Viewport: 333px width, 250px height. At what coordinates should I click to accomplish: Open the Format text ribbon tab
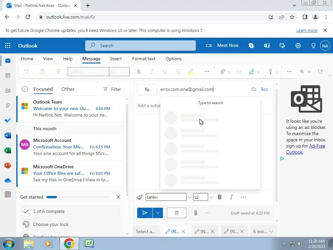pyautogui.click(x=143, y=59)
